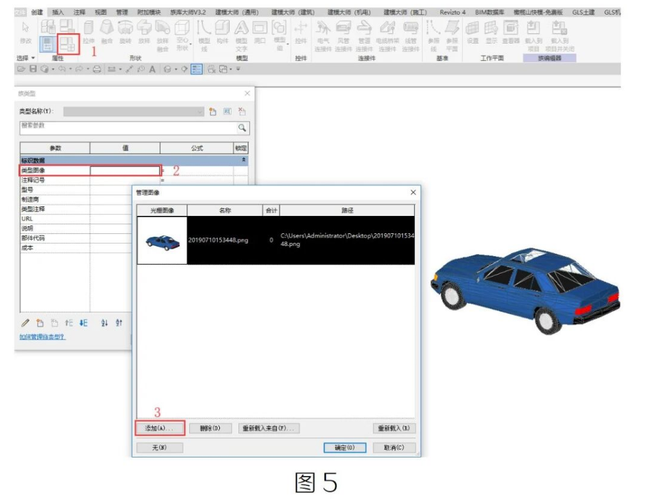Click the 类型图像 value field

(x=125, y=170)
